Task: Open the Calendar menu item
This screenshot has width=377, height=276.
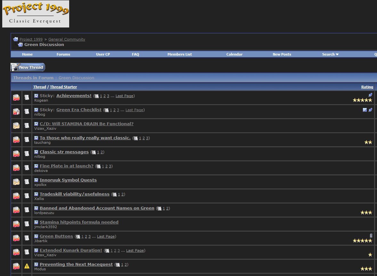Action: coord(234,54)
